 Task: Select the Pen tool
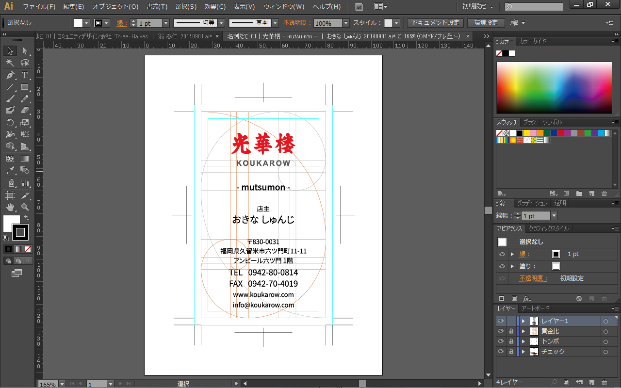coord(10,75)
